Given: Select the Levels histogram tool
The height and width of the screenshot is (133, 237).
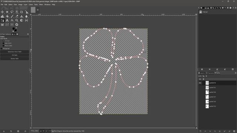Looking at the screenshot, I should 3,25.
